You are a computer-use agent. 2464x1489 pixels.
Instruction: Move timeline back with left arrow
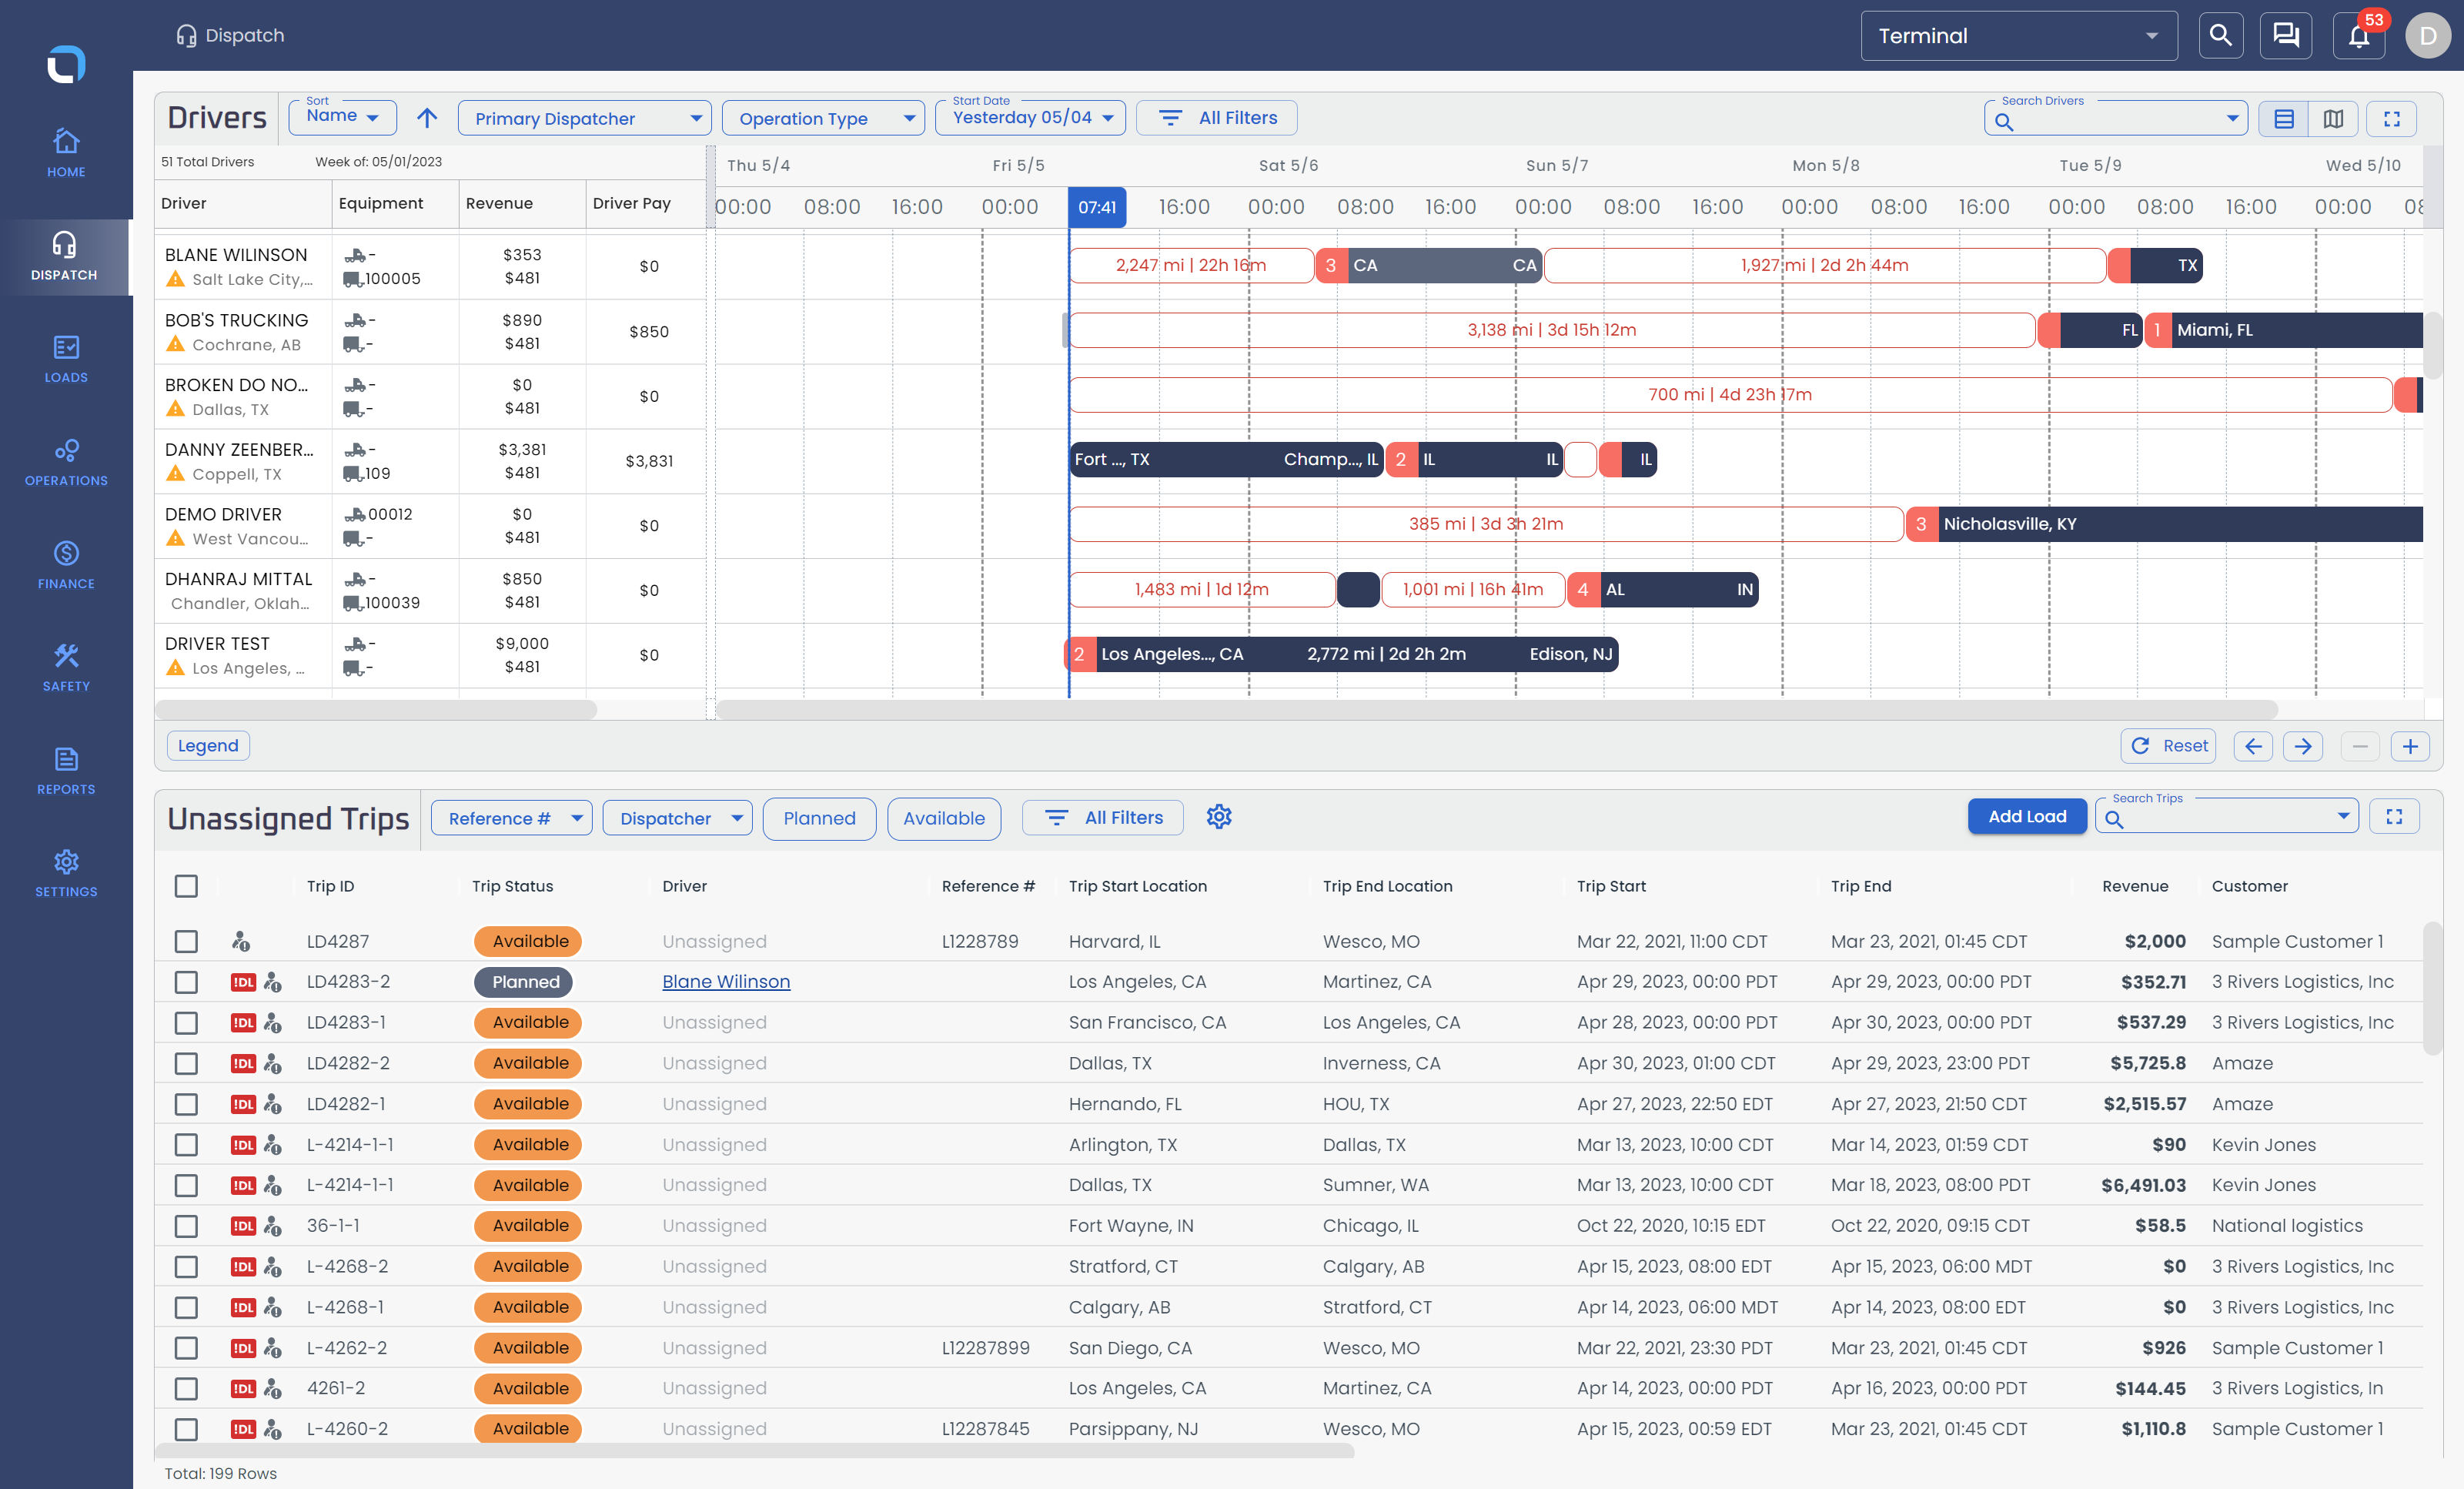click(2253, 746)
